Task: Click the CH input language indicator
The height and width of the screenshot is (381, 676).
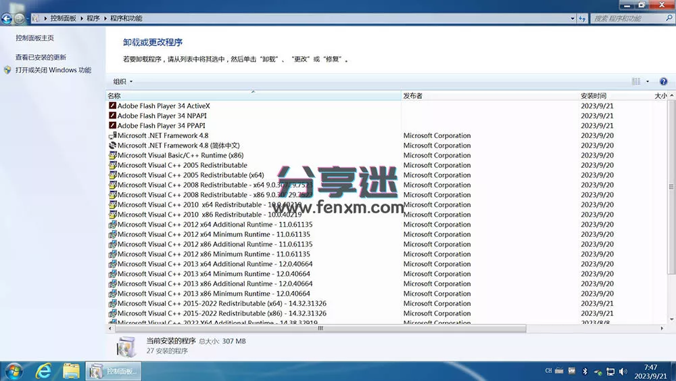Action: pyautogui.click(x=548, y=371)
